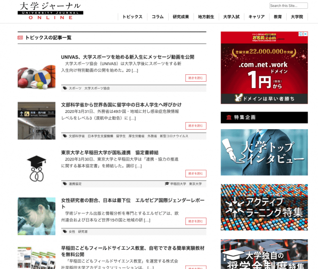The image size is (318, 269).
Task: Open the 教育 menu item
Action: coord(278,17)
